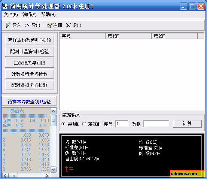Click the 导入 import icon
Image resolution: width=207 pixels, height=179 pixels.
tap(8, 25)
